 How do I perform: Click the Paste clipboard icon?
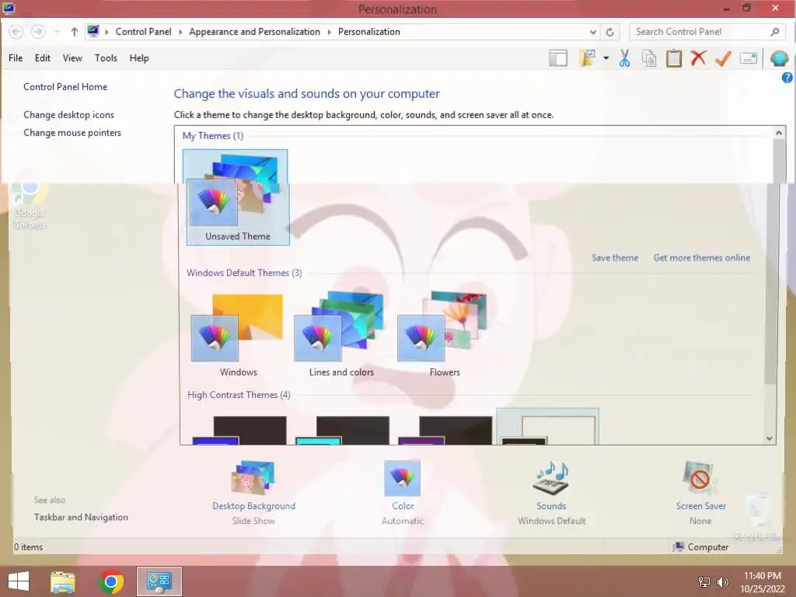[x=674, y=58]
